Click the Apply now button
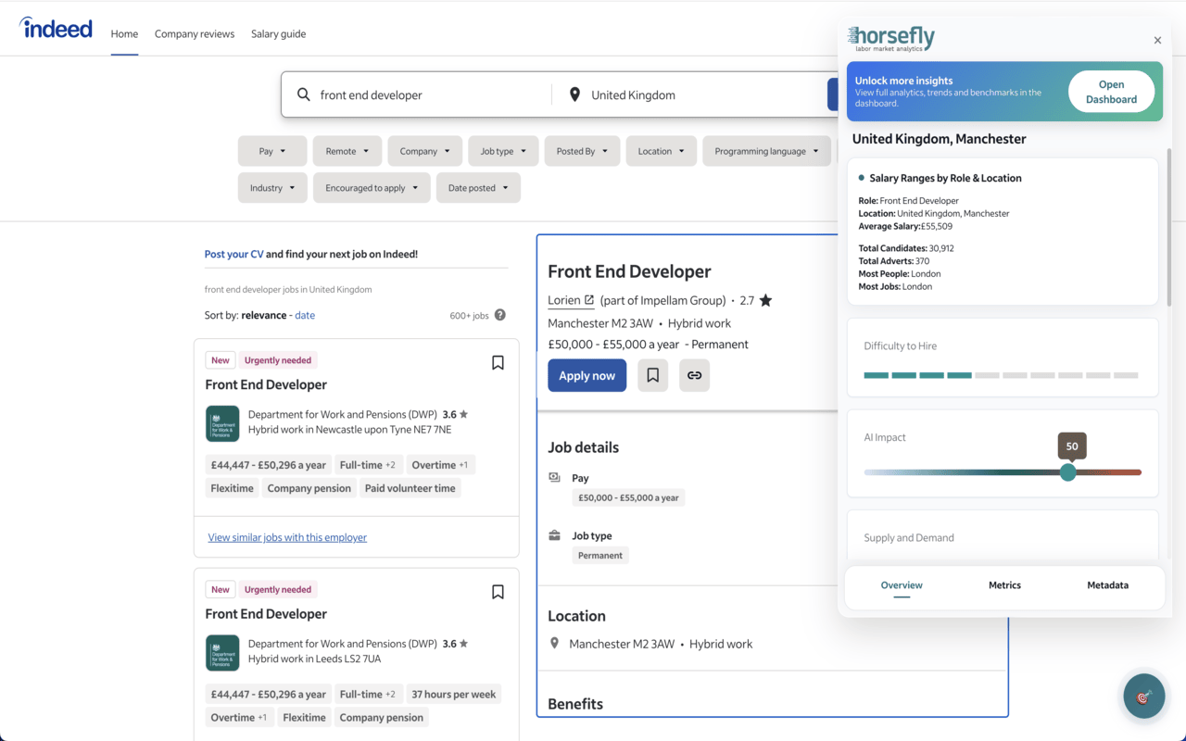1186x741 pixels. [x=587, y=375]
